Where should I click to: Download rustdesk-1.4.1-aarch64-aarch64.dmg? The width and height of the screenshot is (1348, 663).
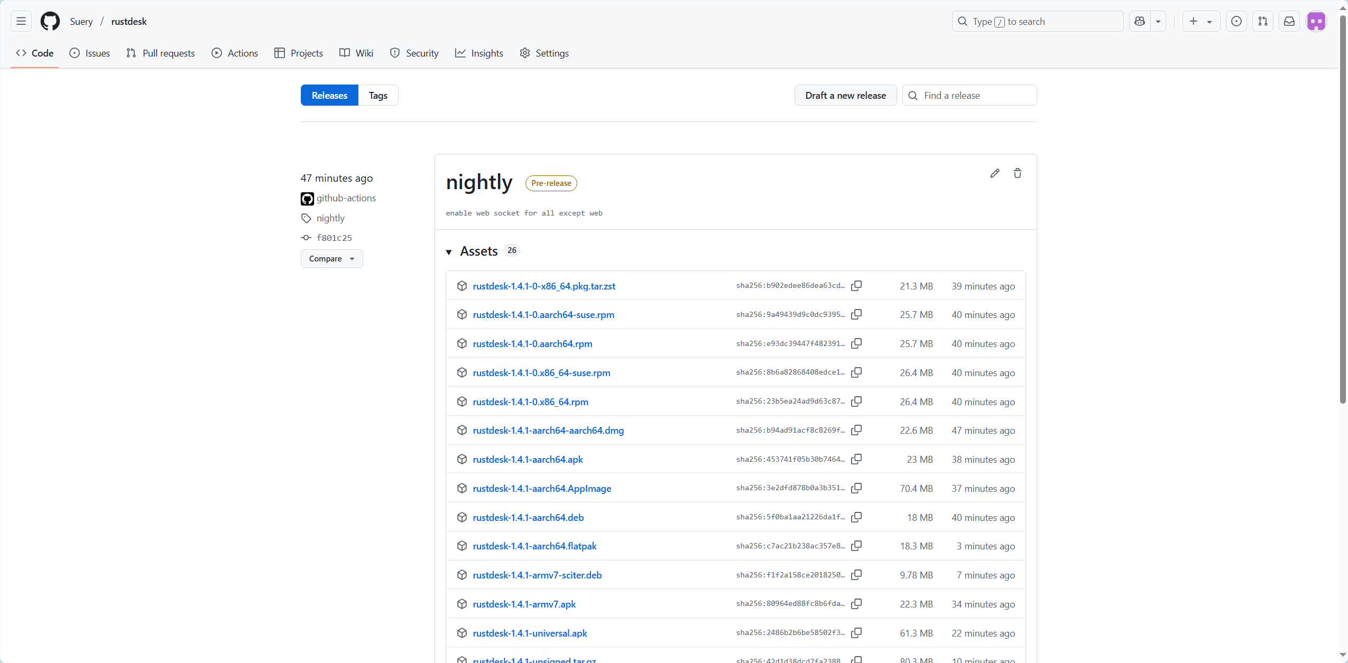pos(548,430)
